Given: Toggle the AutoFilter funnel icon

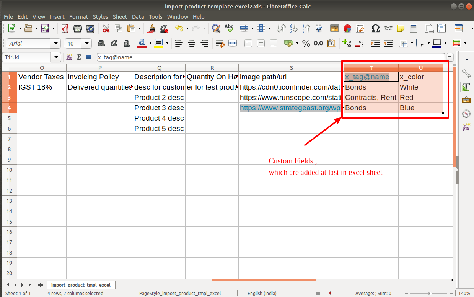Looking at the screenshot, I should tap(319, 28).
